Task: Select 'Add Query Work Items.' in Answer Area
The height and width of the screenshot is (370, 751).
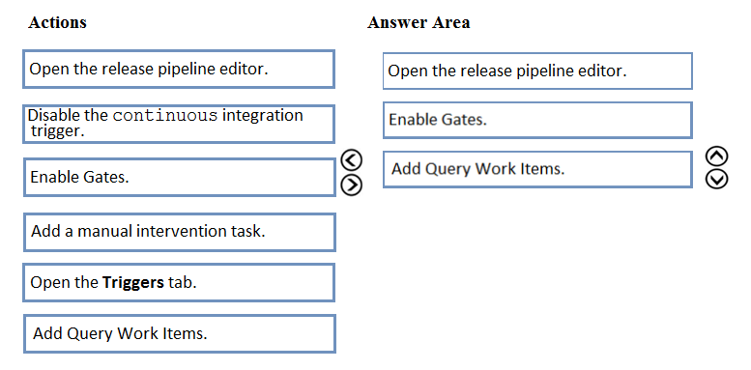Action: [x=537, y=169]
